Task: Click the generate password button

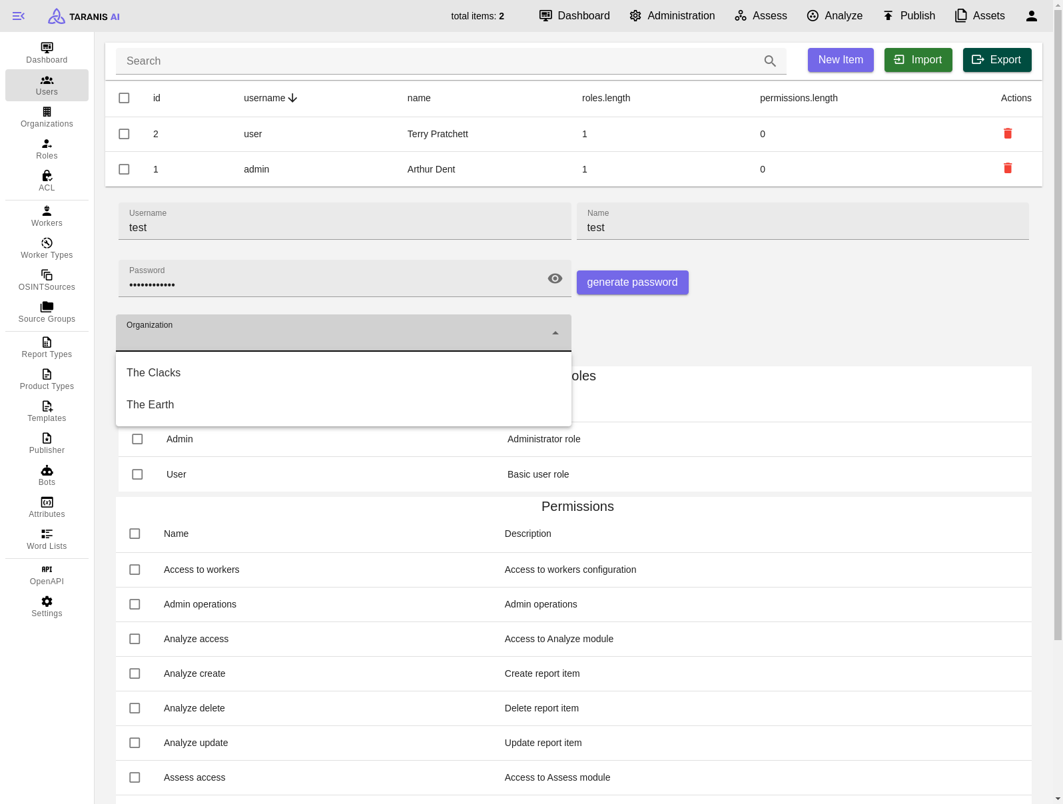Action: pyautogui.click(x=632, y=282)
